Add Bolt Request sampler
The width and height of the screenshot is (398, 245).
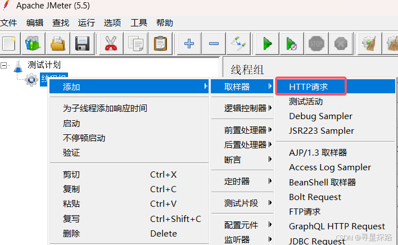pyautogui.click(x=336, y=197)
